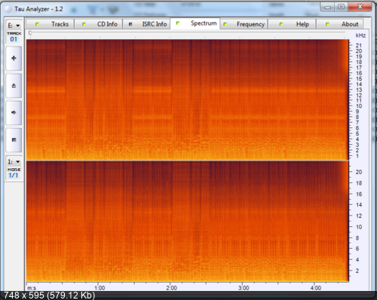Click the stop square button
The height and width of the screenshot is (300, 377).
[x=14, y=139]
